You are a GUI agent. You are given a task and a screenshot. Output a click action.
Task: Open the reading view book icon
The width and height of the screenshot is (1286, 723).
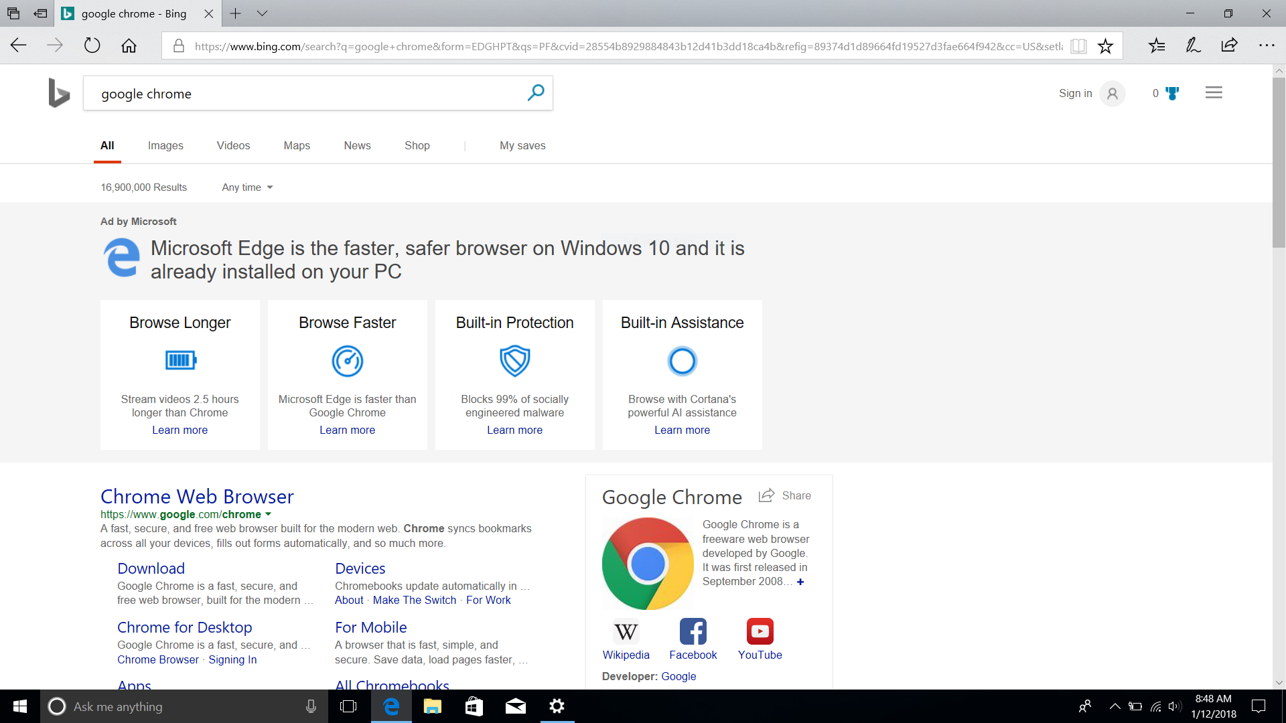click(x=1078, y=46)
